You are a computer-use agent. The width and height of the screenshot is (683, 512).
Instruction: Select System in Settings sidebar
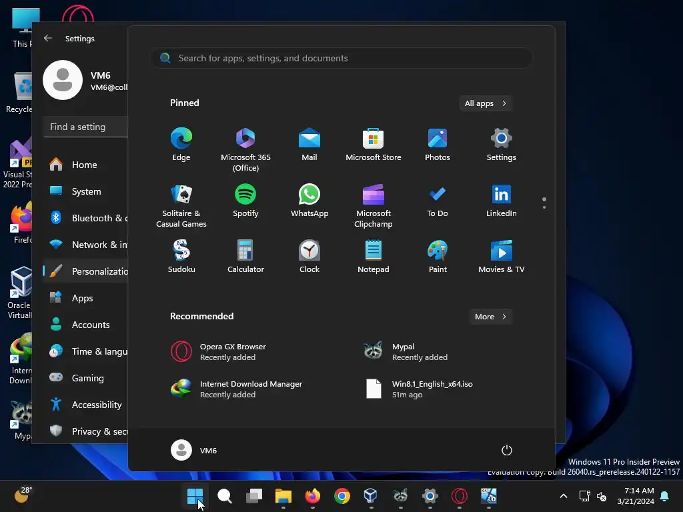[x=86, y=191]
